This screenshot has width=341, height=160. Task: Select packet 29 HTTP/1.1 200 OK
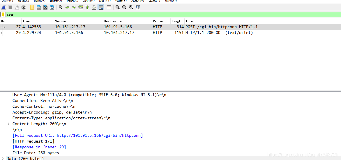click(x=171, y=33)
